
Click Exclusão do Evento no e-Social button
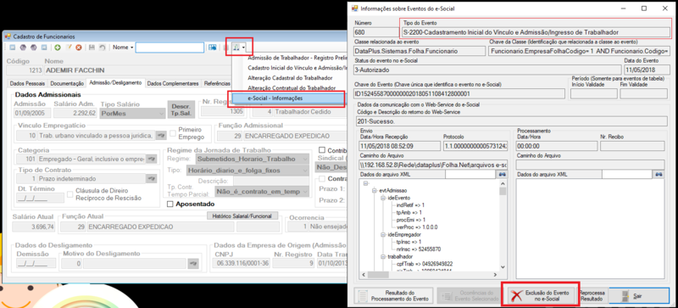tap(541, 296)
